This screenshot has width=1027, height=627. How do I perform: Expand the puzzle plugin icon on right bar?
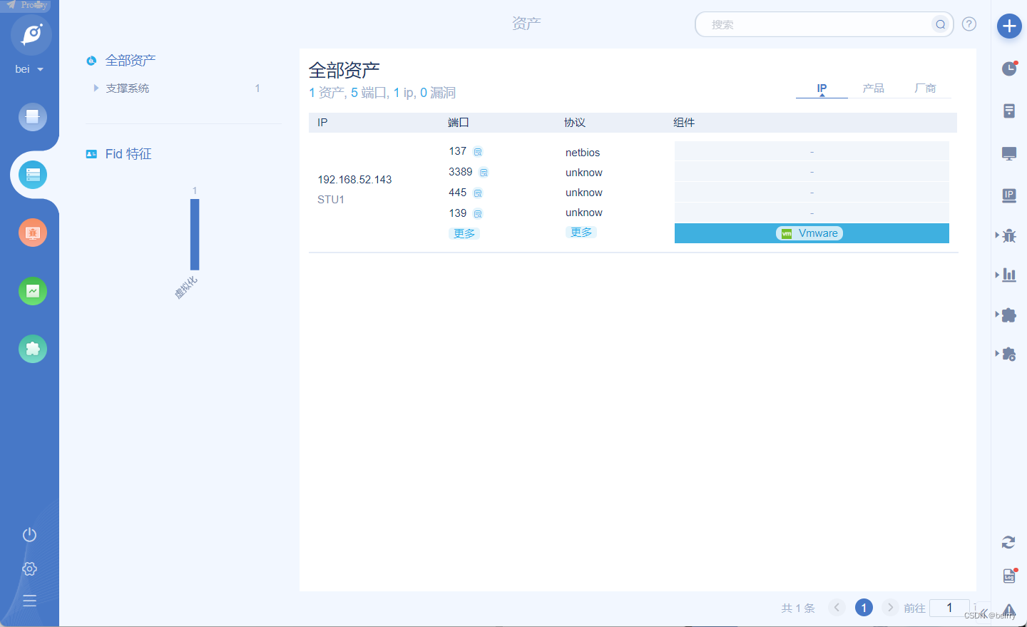click(x=1008, y=315)
